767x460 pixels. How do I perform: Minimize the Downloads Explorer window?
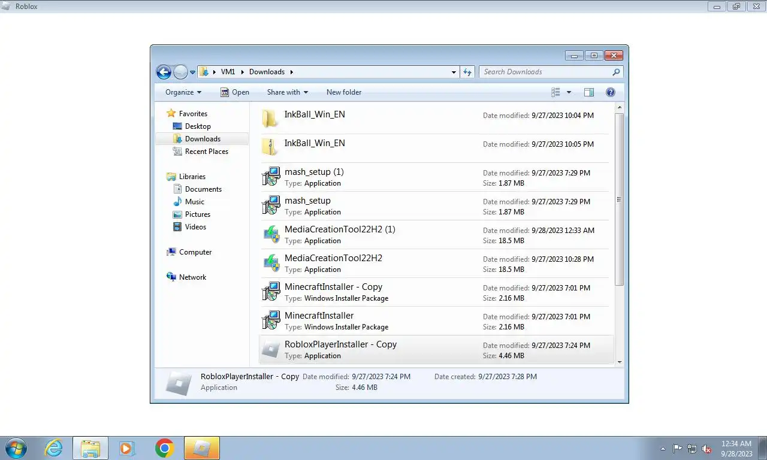[574, 56]
